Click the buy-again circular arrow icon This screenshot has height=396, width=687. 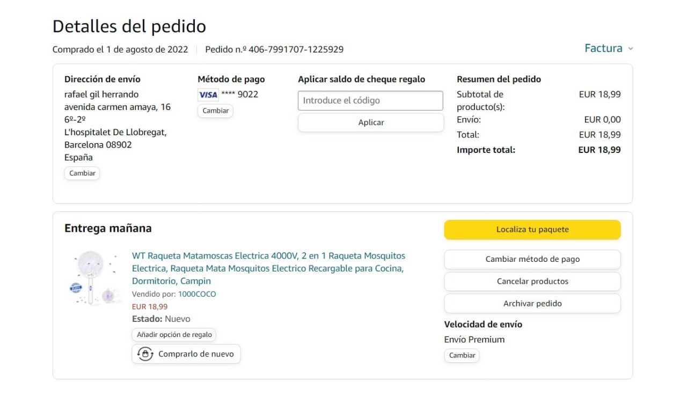(x=145, y=354)
